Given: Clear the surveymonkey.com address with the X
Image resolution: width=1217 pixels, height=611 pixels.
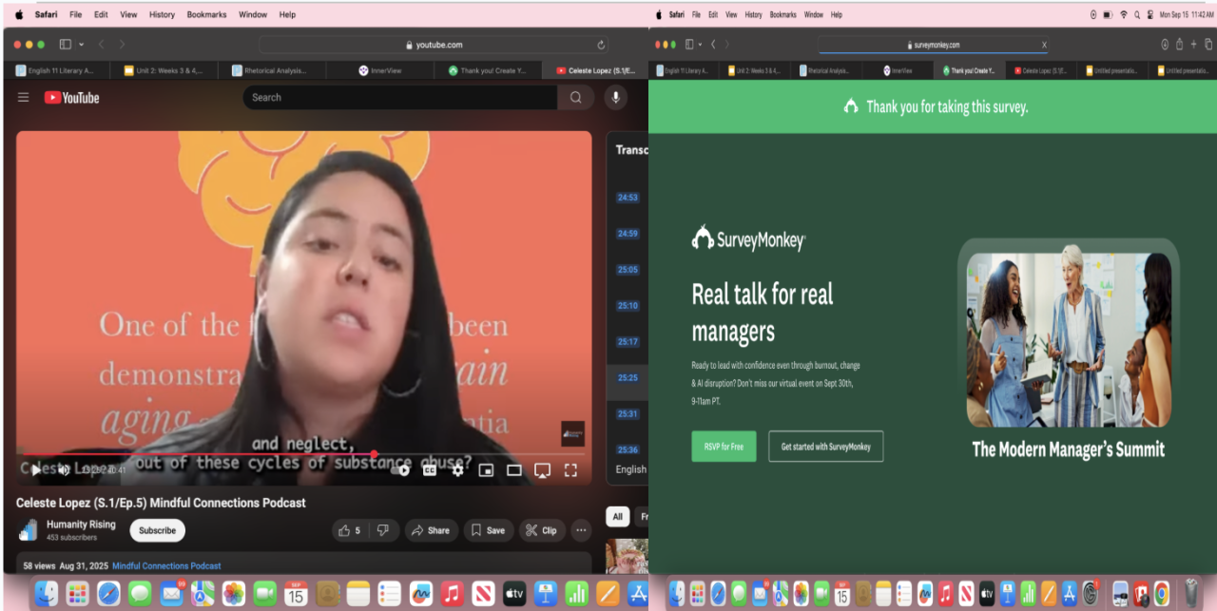Looking at the screenshot, I should [x=1045, y=45].
